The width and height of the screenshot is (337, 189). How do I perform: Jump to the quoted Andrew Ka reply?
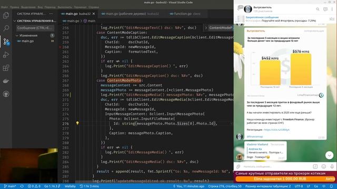(265, 151)
